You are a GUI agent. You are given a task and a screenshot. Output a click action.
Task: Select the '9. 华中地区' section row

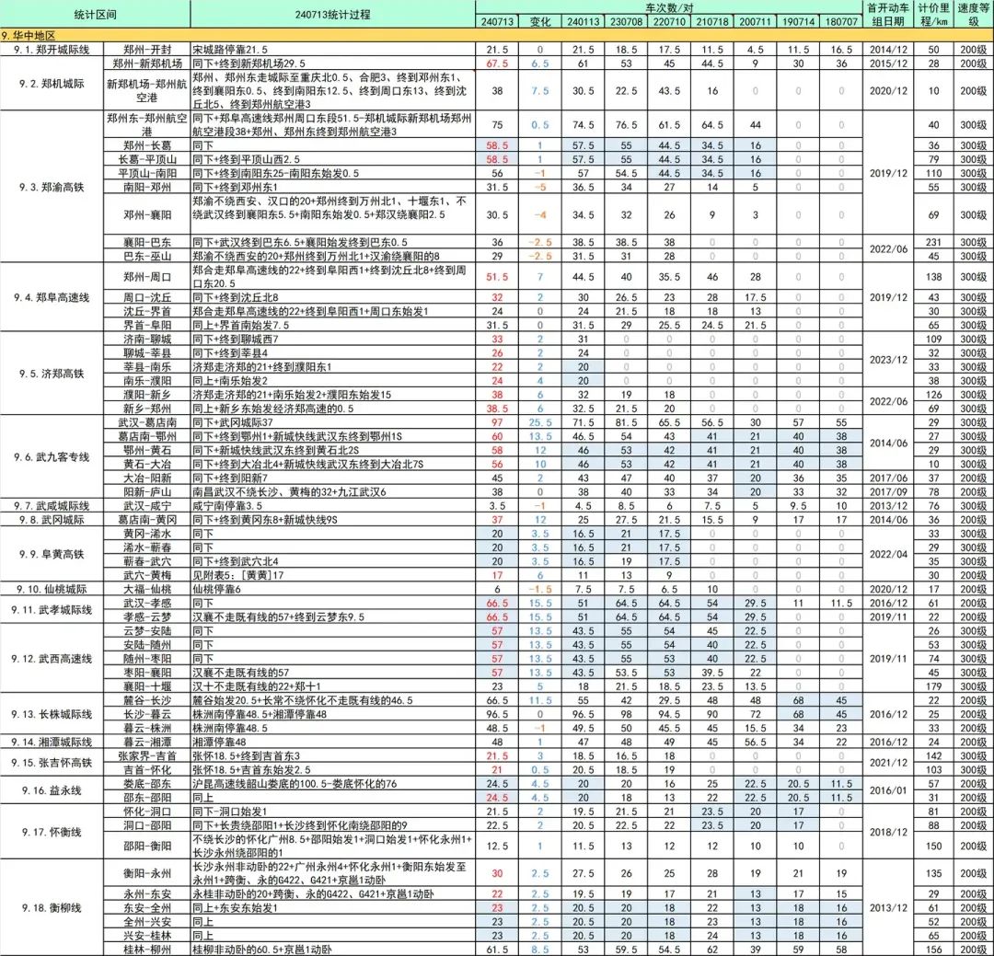[x=497, y=36]
